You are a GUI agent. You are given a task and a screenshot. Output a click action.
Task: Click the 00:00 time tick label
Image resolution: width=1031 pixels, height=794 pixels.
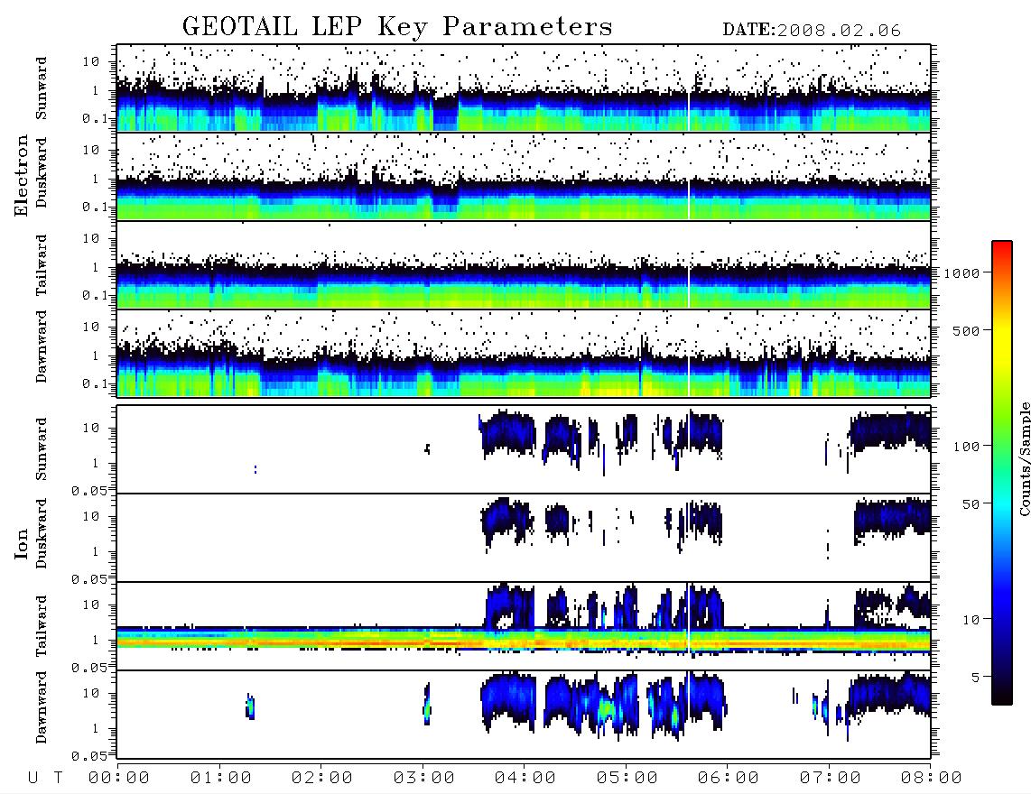coord(119,779)
